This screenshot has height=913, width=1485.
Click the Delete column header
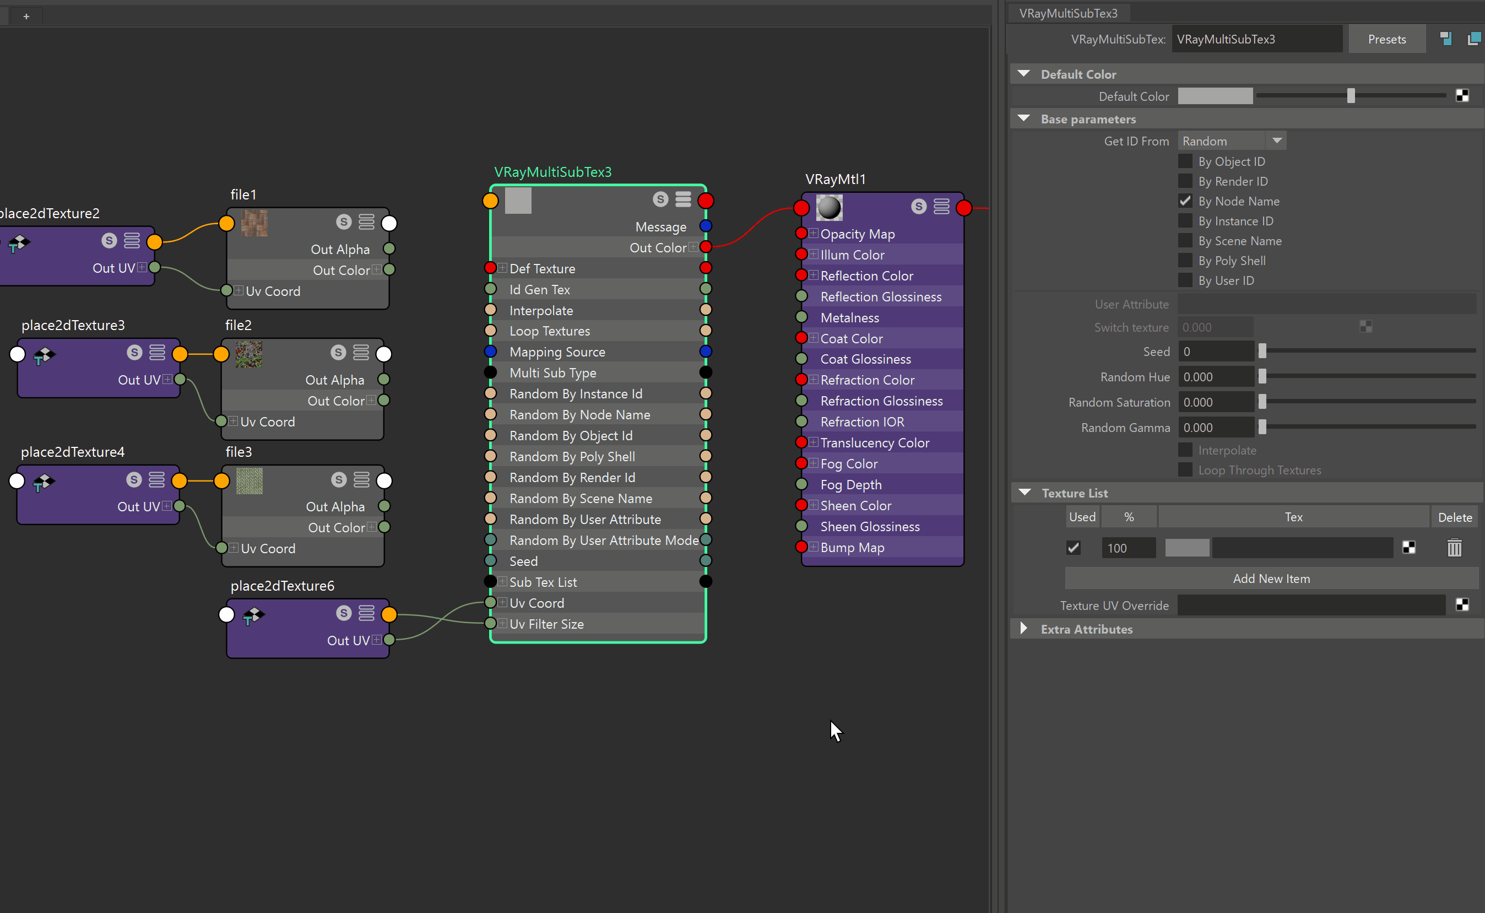click(1455, 517)
